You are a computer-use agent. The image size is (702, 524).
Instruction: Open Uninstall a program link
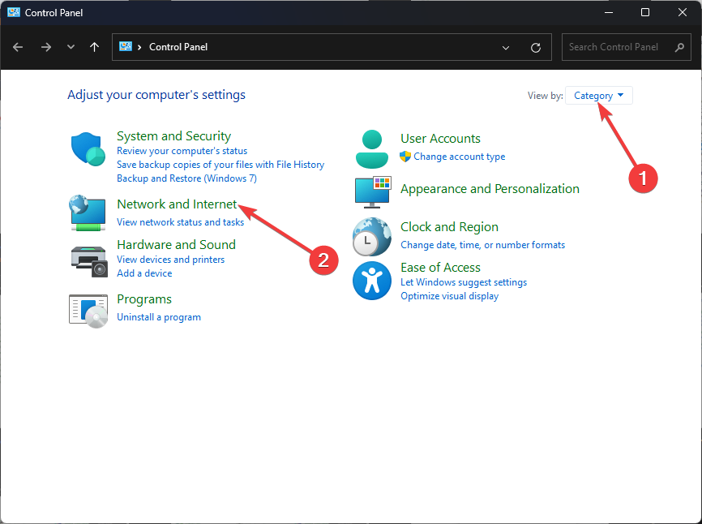point(159,317)
